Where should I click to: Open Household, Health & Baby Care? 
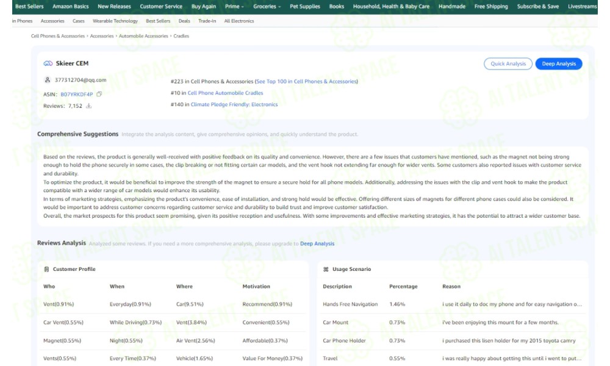coord(391,7)
